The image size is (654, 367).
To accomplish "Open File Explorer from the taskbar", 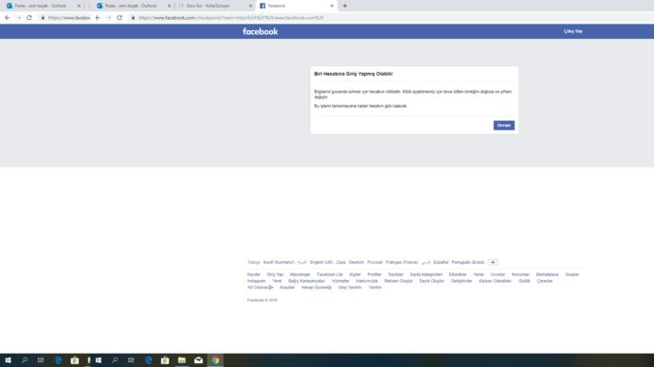I will (x=182, y=360).
